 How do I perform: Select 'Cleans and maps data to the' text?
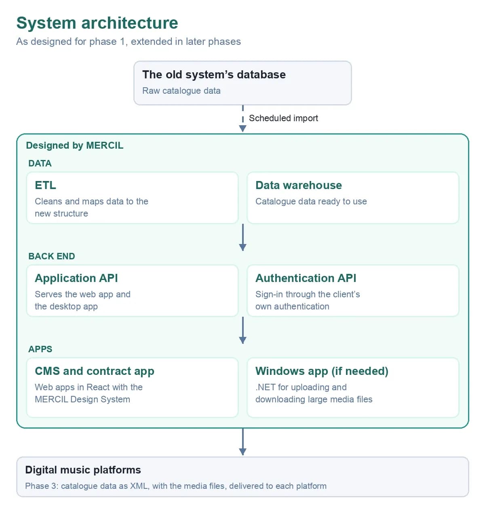click(x=91, y=201)
